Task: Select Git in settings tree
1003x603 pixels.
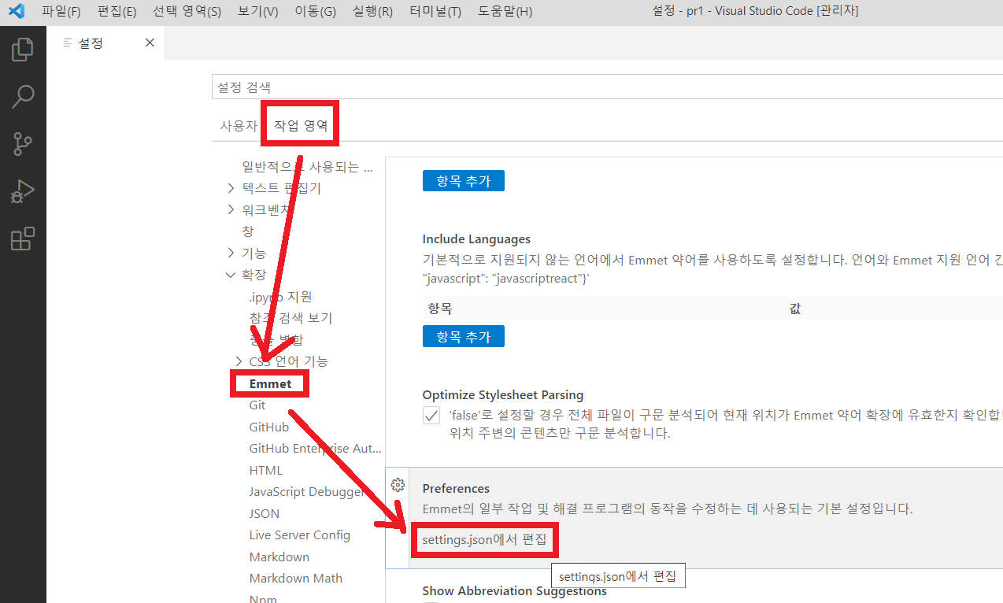Action: point(257,405)
